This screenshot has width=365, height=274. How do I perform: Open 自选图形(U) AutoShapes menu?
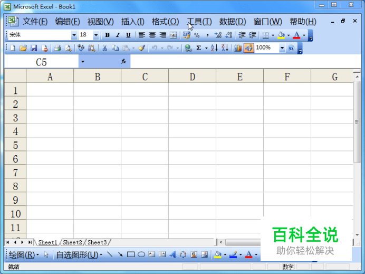tap(79, 255)
